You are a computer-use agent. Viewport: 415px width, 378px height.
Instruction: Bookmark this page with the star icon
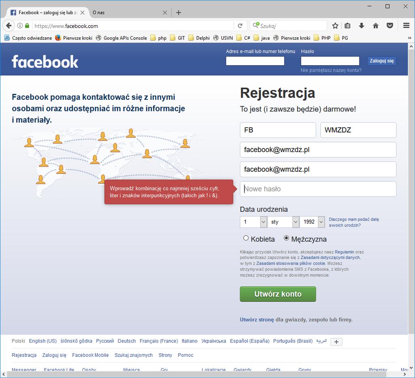pos(335,26)
